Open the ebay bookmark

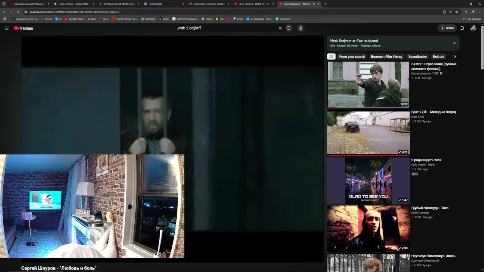(91, 19)
